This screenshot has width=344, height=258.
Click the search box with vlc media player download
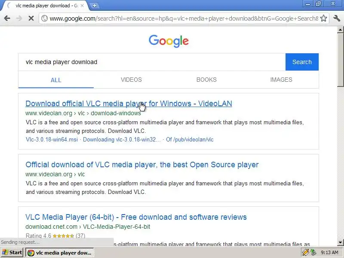[x=152, y=62]
